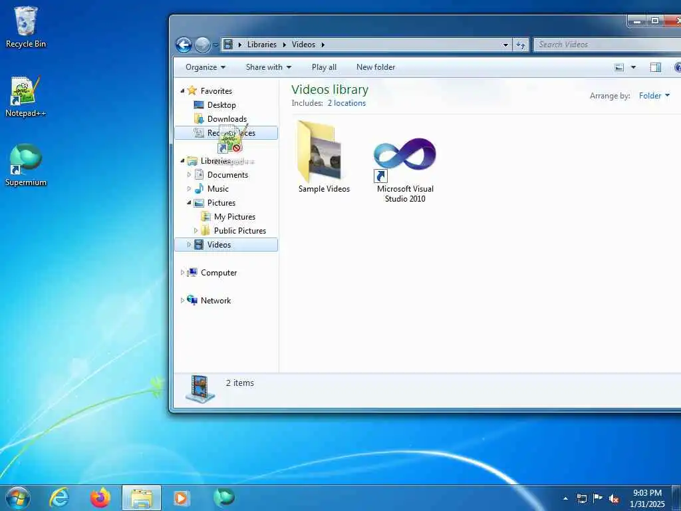
Task: Select the Sample Videos folder
Action: [324, 157]
